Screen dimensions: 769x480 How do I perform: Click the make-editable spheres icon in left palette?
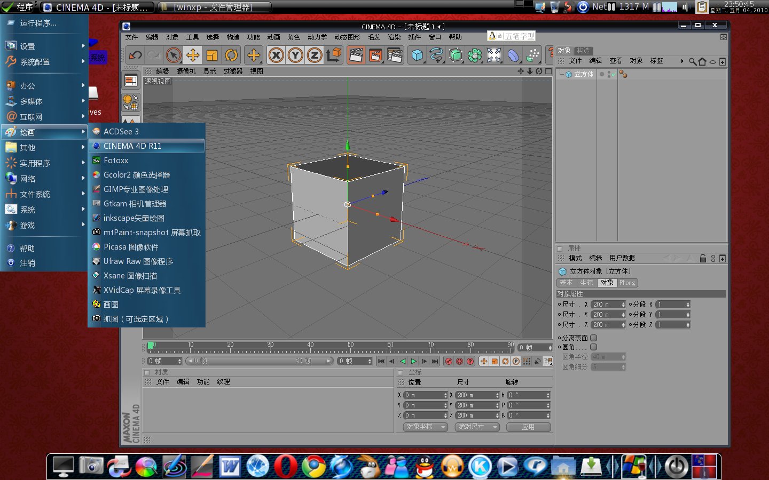point(131,102)
